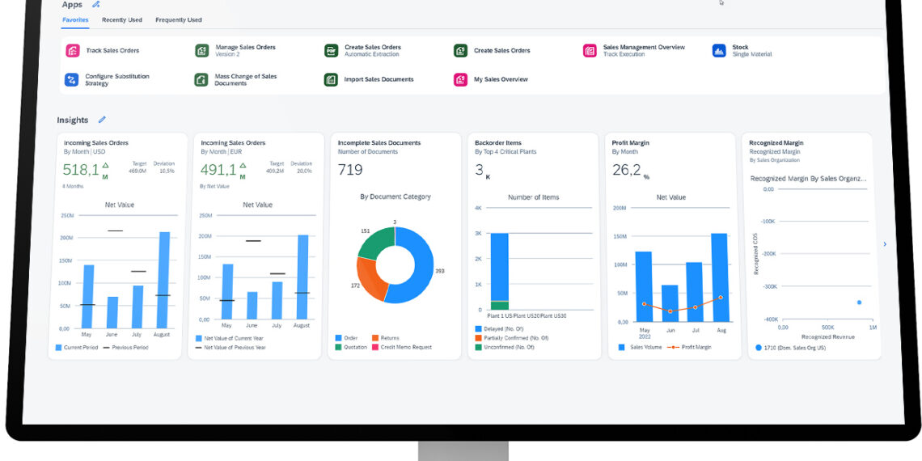Open the Stock Single Material icon

pyautogui.click(x=719, y=51)
